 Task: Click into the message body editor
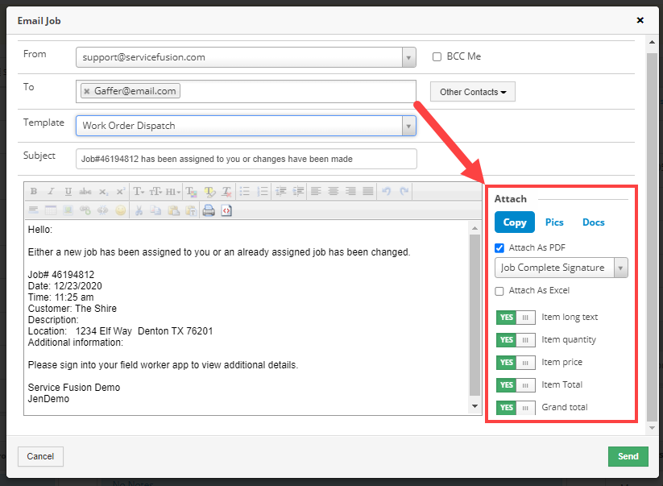pos(246,318)
